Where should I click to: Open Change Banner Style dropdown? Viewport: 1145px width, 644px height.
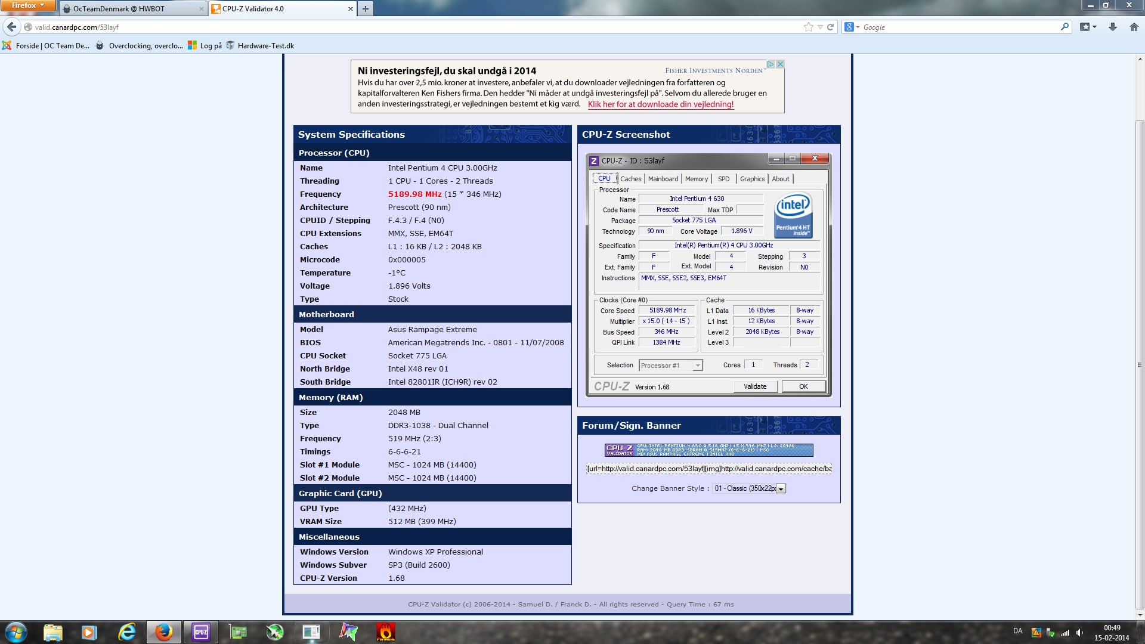click(749, 488)
